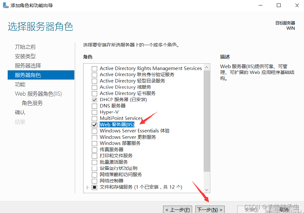Toggle the 文件和存储服务 partial checkbox
The image size is (304, 213).
click(94, 187)
